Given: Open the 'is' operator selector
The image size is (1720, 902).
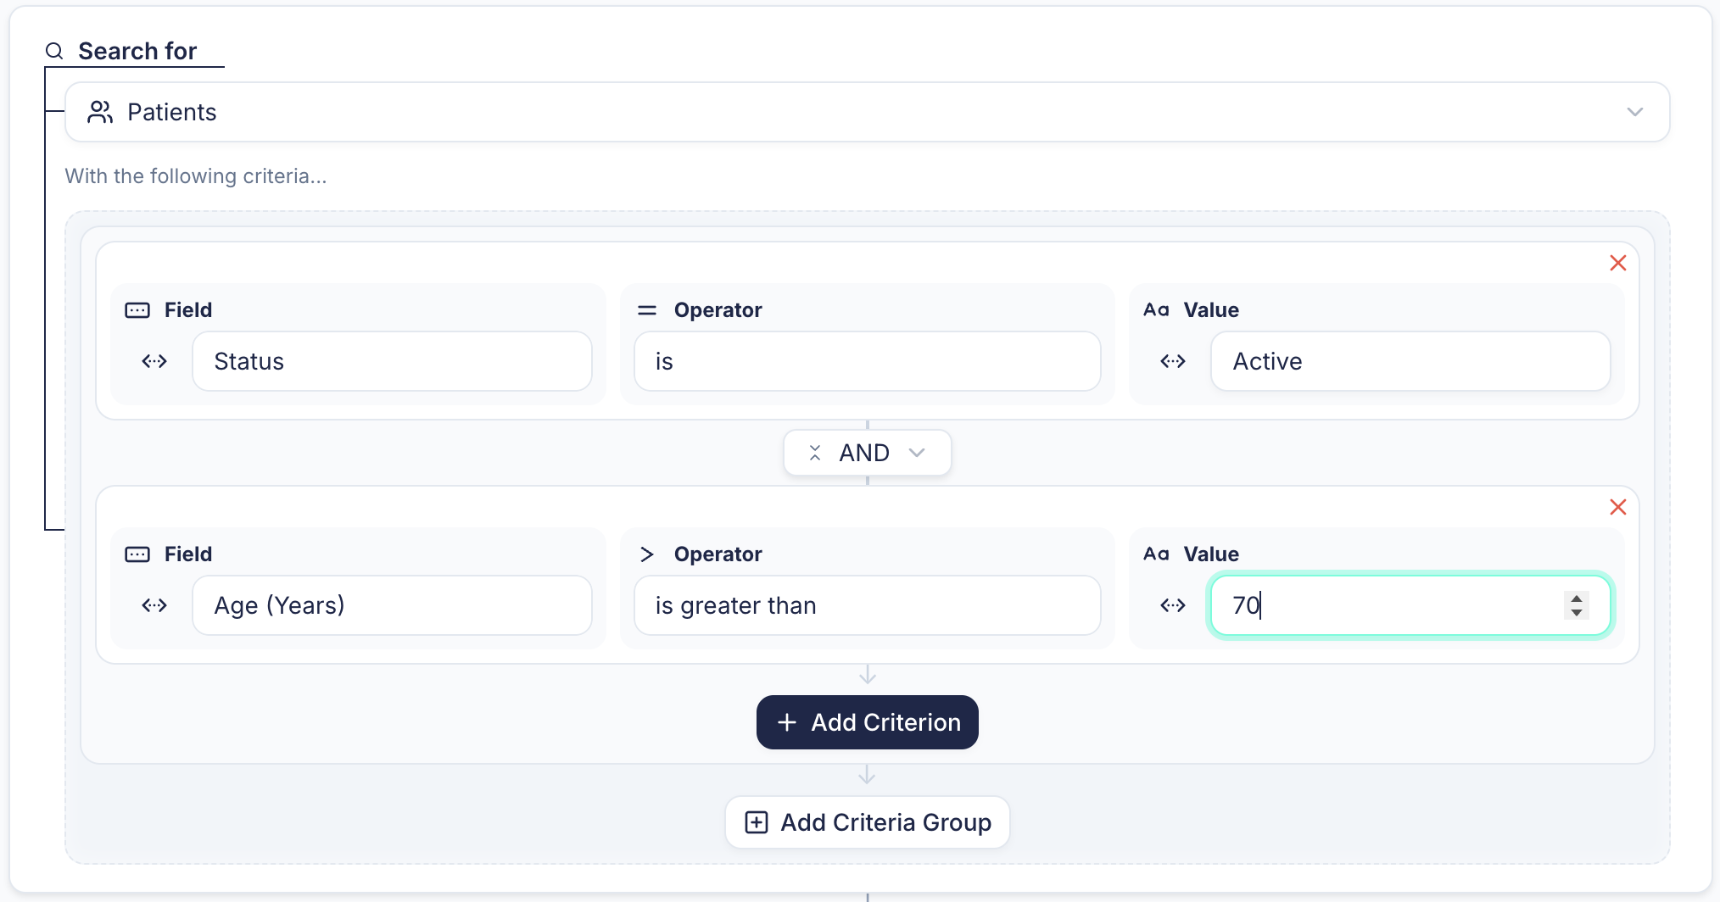Looking at the screenshot, I should tap(867, 361).
